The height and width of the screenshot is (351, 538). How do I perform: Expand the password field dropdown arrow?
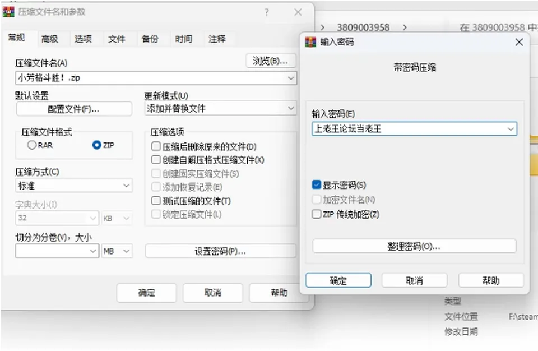(x=511, y=129)
